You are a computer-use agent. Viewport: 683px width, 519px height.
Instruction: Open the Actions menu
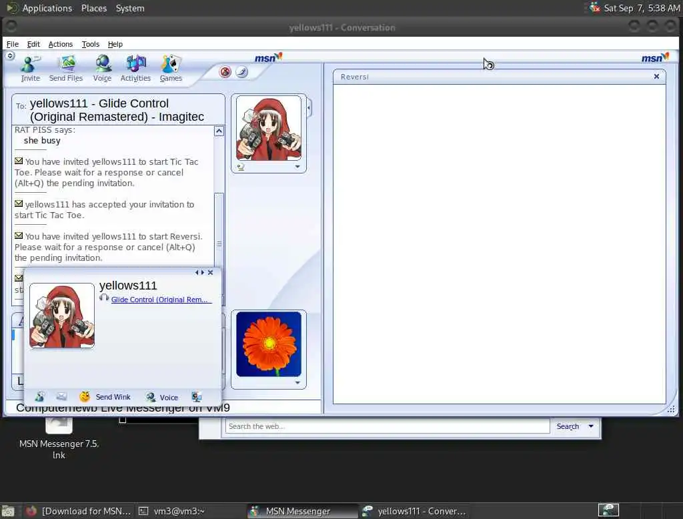[x=61, y=44]
